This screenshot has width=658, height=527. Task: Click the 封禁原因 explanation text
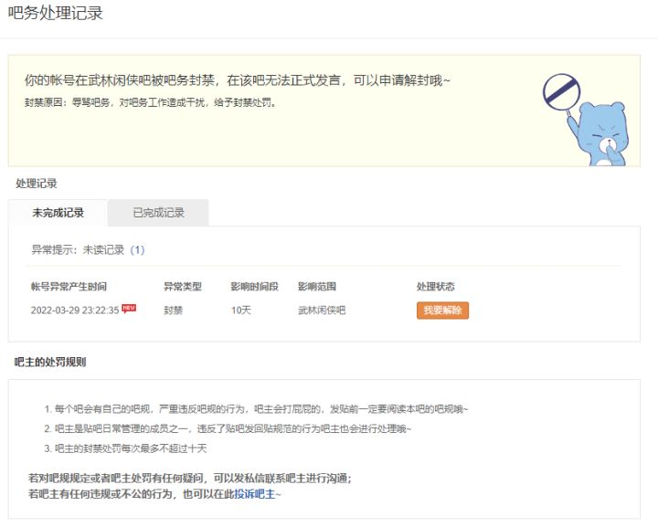(x=150, y=102)
